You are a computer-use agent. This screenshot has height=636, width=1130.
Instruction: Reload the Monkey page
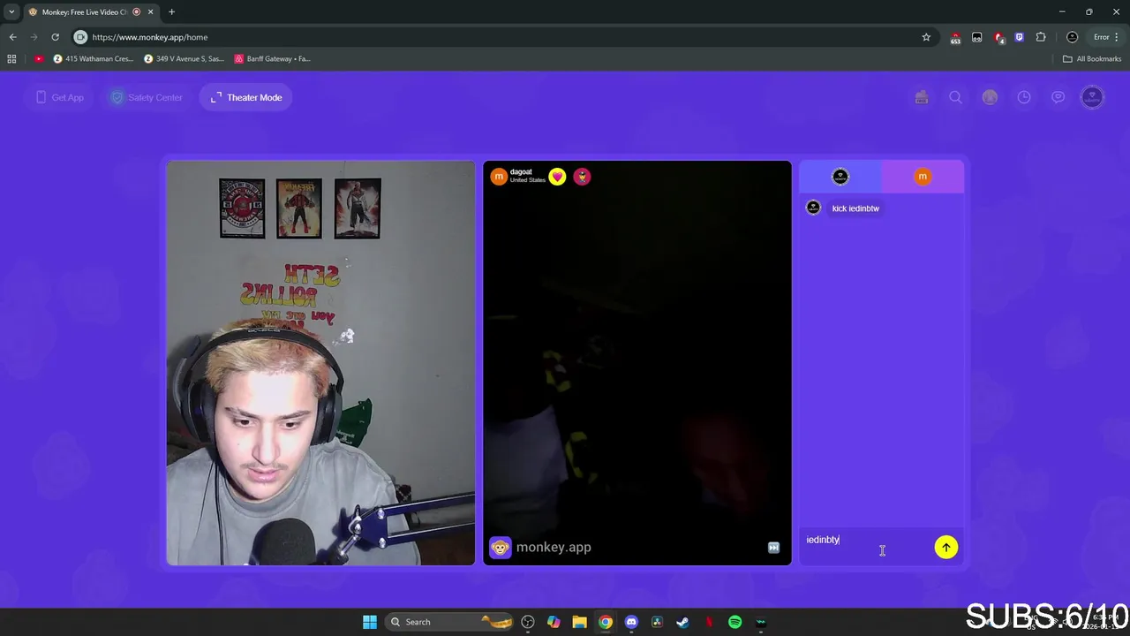(55, 37)
